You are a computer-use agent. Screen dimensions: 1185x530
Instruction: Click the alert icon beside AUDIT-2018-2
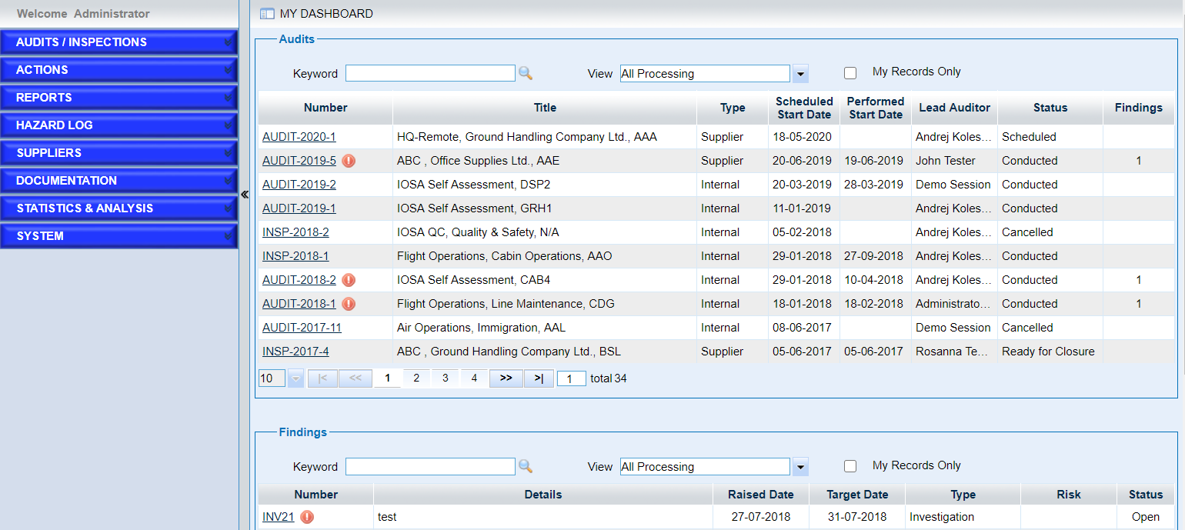coord(349,280)
